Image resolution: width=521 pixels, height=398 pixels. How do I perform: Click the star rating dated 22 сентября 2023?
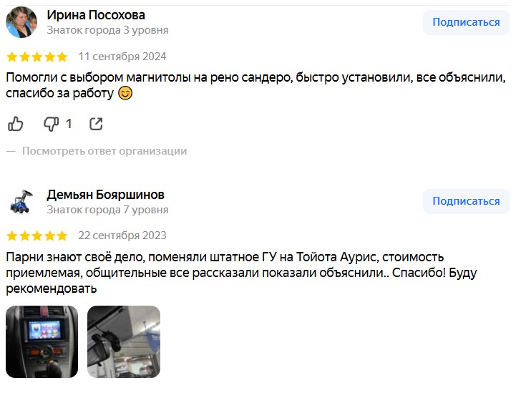37,236
